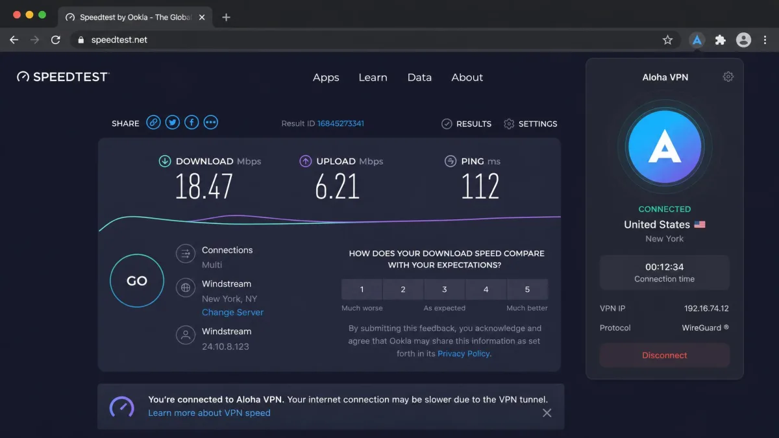Open Learn more about VPN speed link
Image resolution: width=779 pixels, height=438 pixels.
pos(209,413)
